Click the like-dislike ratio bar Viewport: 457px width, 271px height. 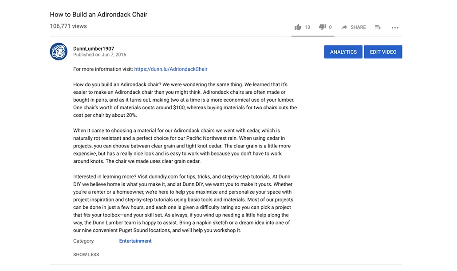point(313,36)
